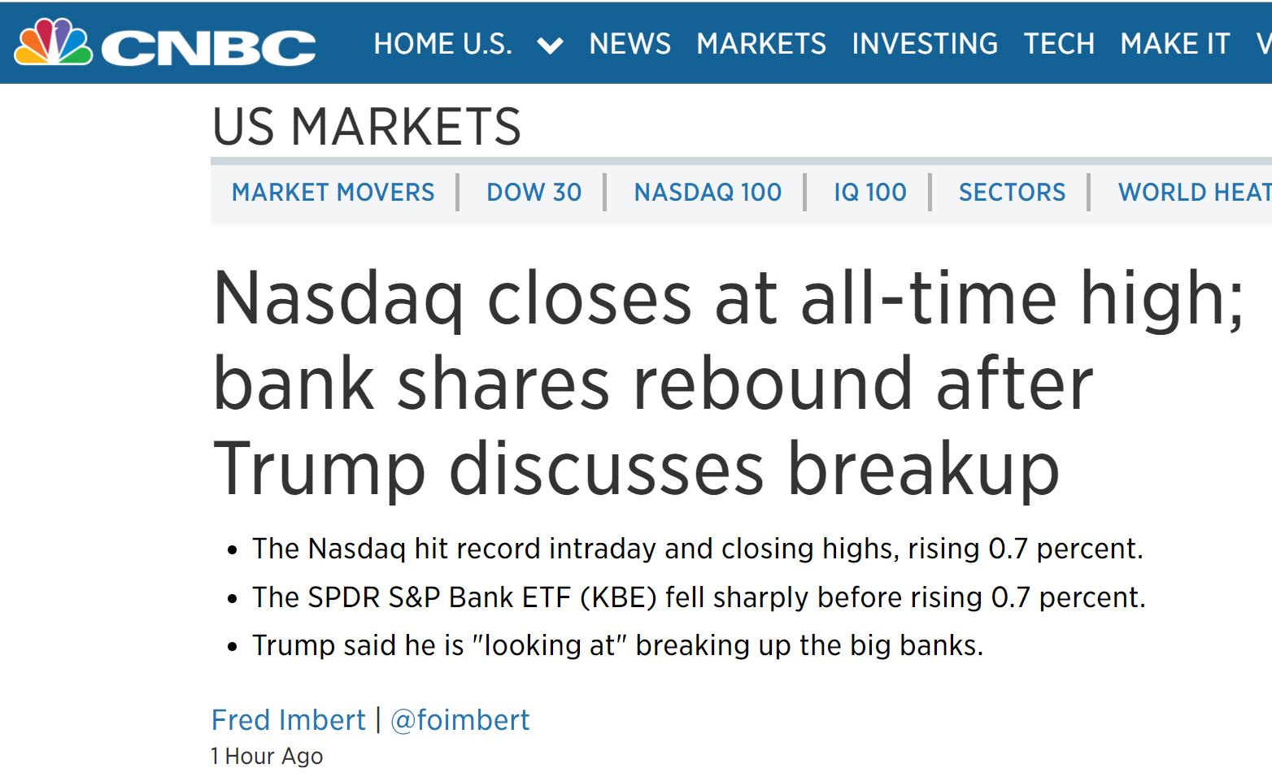Click the bullet about SPDR S&P Bank ETF

point(699,597)
